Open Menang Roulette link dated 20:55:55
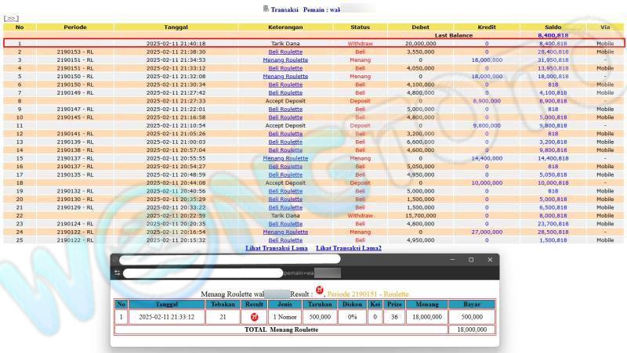Image resolution: width=627 pixels, height=353 pixels. click(x=285, y=158)
